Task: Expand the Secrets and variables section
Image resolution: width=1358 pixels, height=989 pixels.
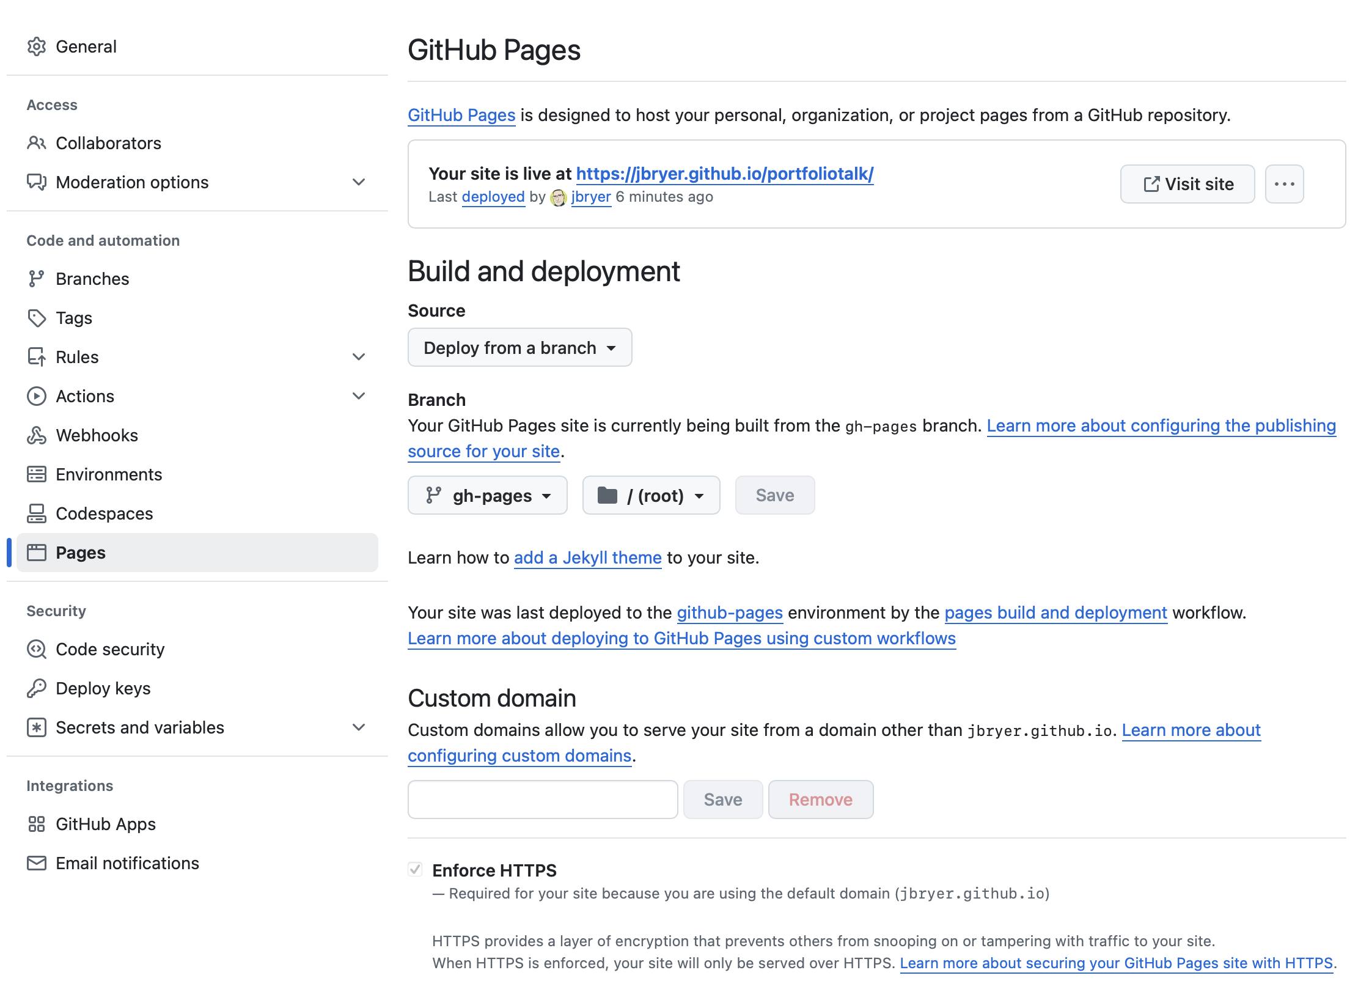Action: pos(359,727)
